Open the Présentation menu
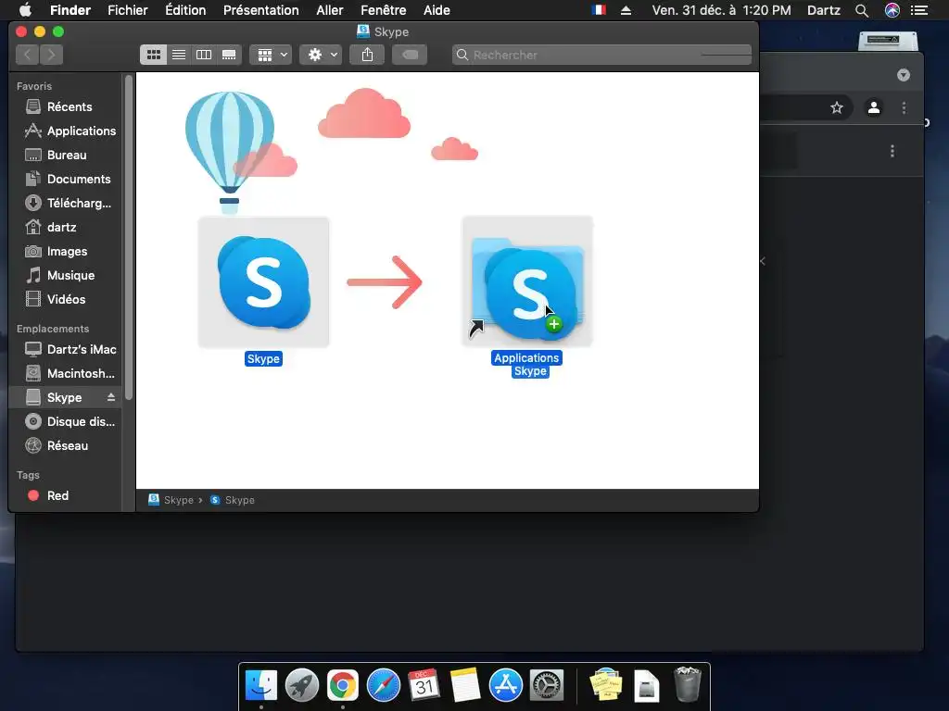 (260, 10)
